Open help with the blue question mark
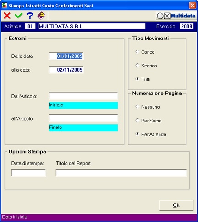198x222 pixels. pyautogui.click(x=30, y=16)
